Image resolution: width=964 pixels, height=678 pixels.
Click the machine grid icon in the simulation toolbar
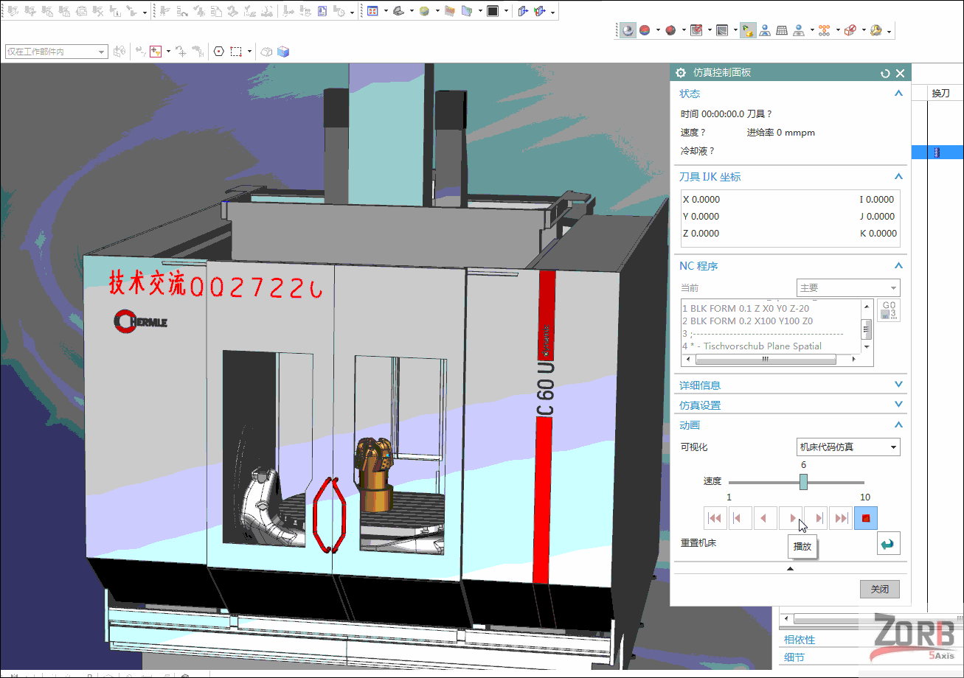click(x=780, y=30)
